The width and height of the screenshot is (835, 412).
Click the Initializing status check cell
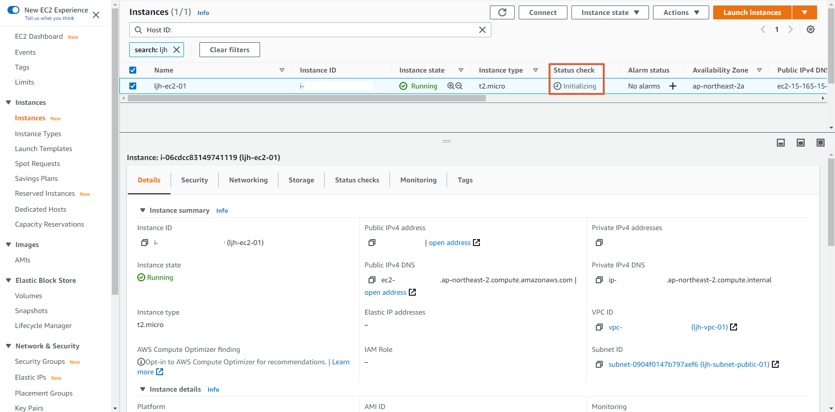(x=576, y=86)
